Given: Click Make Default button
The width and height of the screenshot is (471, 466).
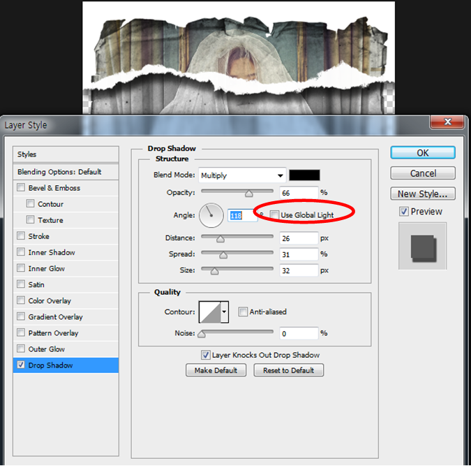Looking at the screenshot, I should (216, 370).
